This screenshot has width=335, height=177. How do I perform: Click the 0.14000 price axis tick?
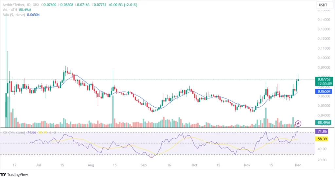(324, 20)
